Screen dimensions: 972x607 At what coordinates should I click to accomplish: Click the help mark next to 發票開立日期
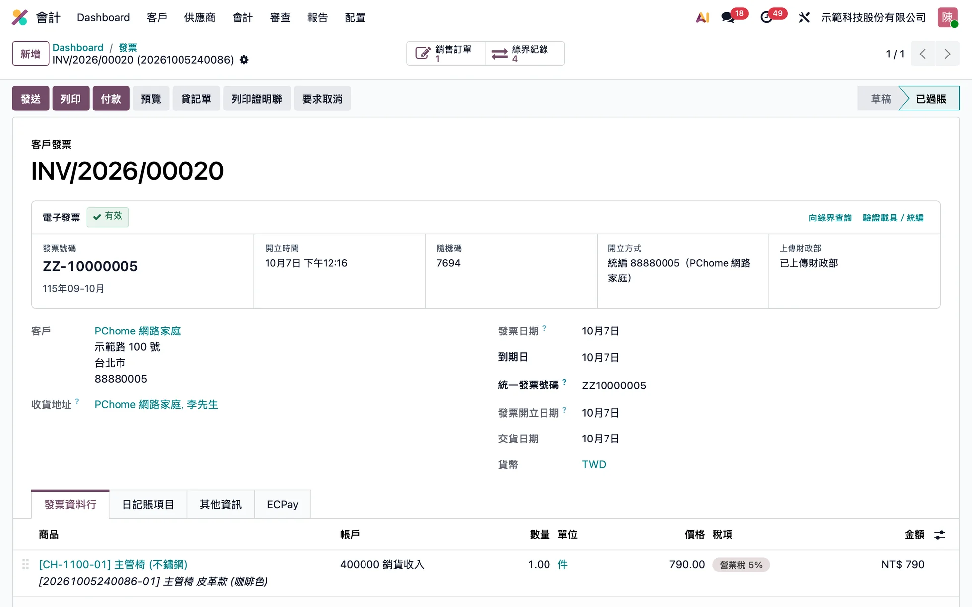point(564,410)
